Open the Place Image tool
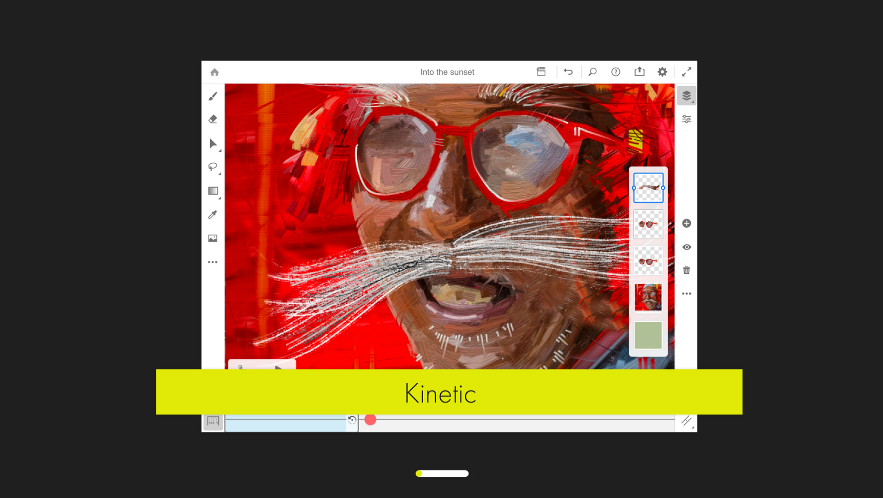 point(213,238)
